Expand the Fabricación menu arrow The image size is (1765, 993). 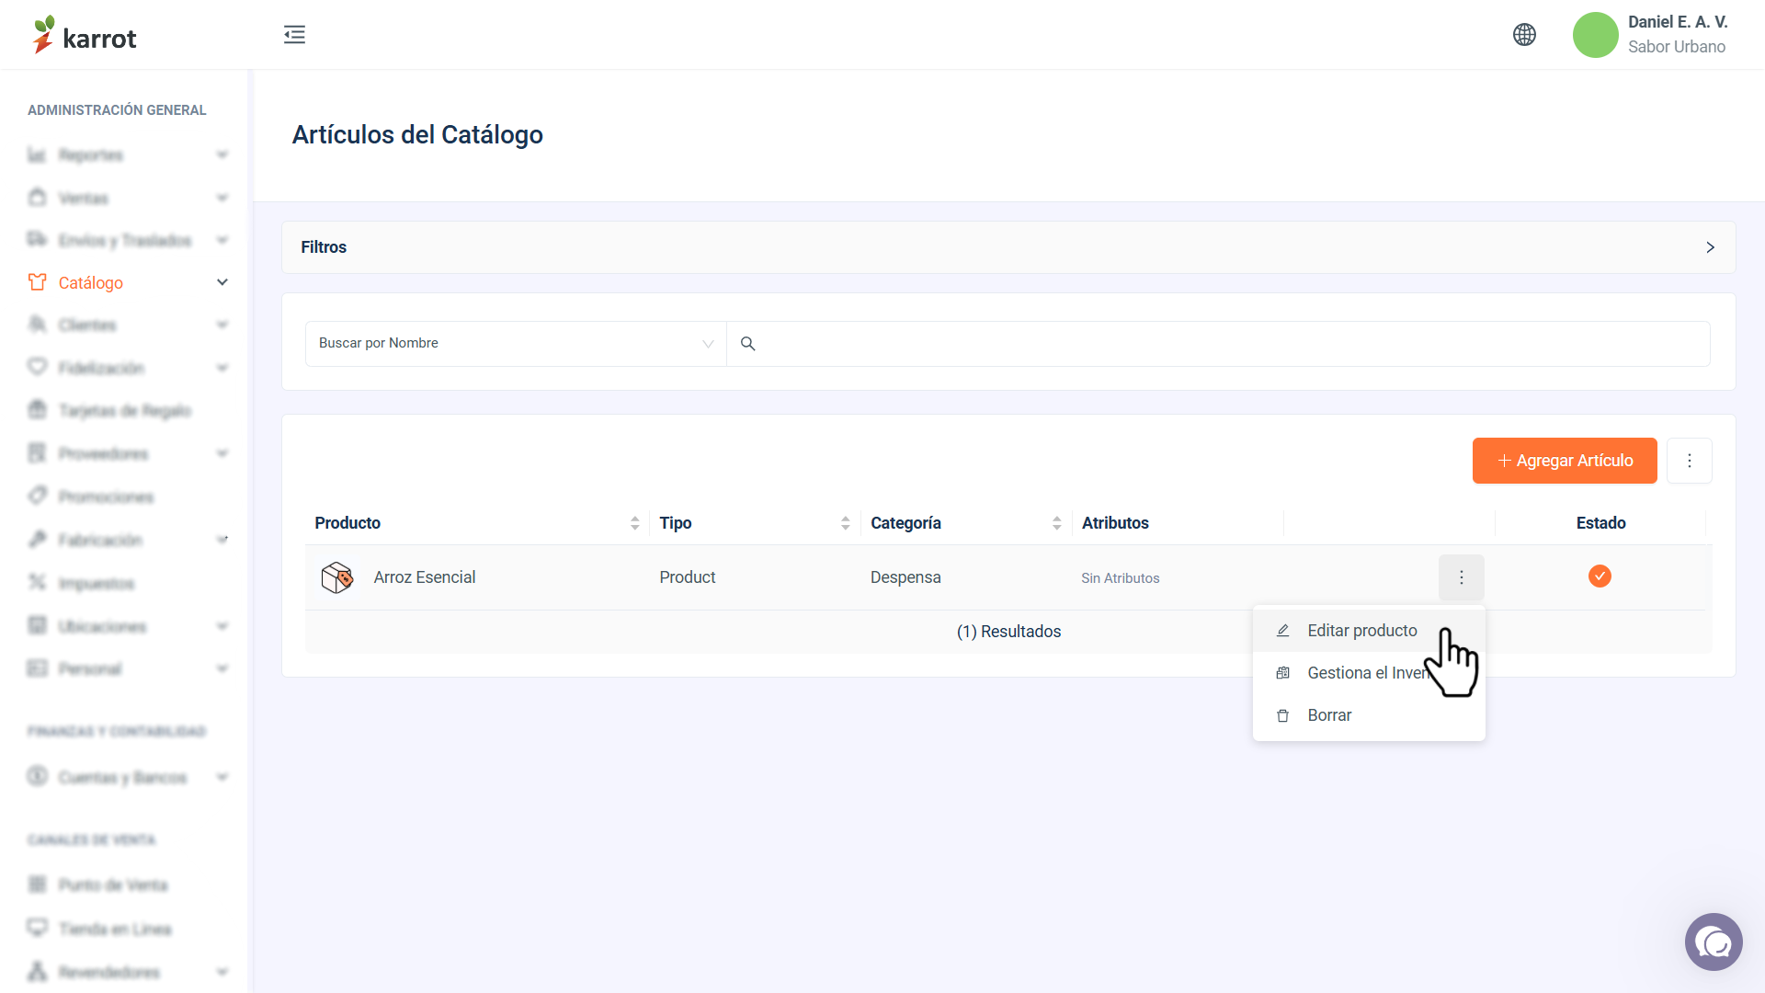tap(222, 540)
